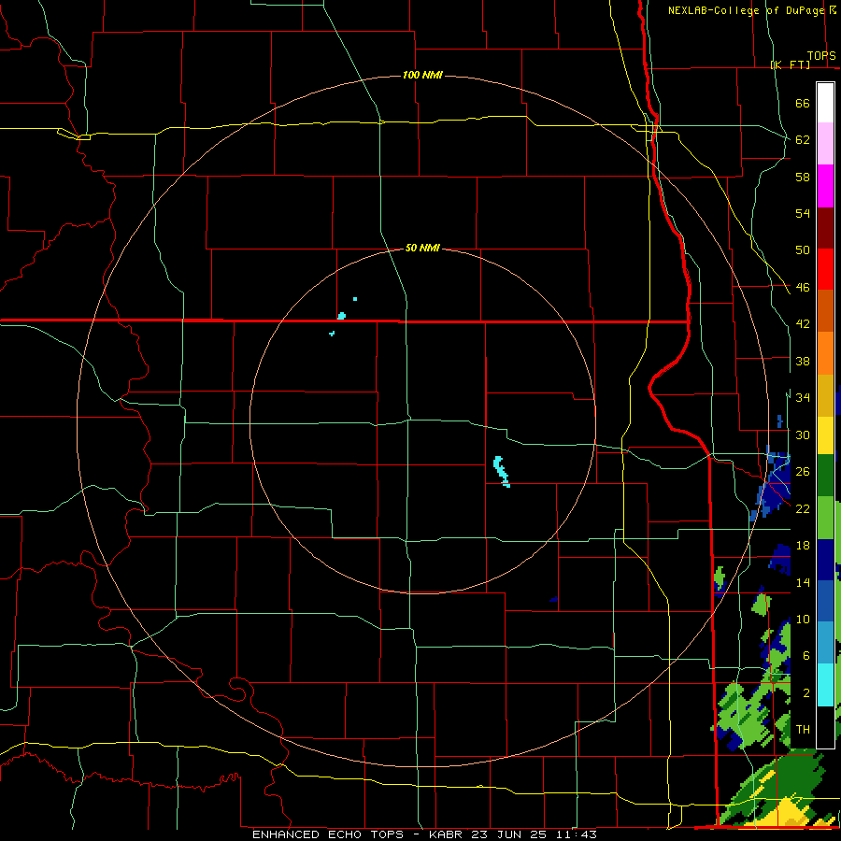Select the dark red legend color band
This screenshot has width=841, height=841.
[825, 228]
